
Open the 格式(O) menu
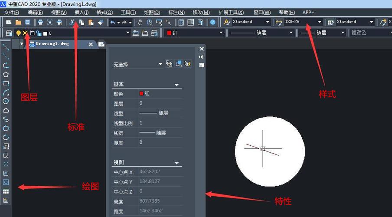click(x=105, y=12)
